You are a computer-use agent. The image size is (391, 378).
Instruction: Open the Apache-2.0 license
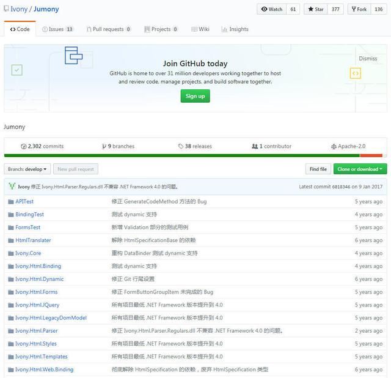[348, 146]
